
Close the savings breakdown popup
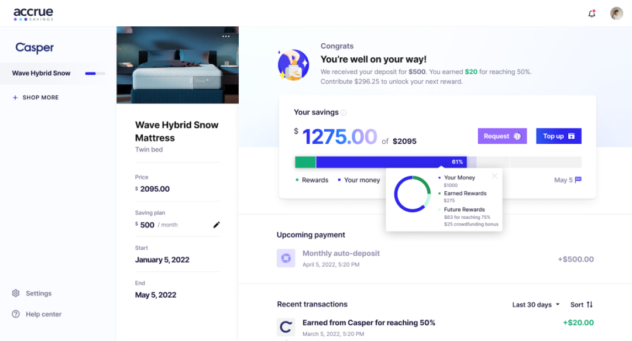coord(494,175)
